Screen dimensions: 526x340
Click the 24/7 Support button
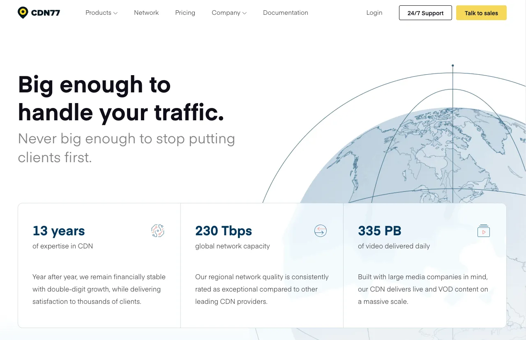click(x=425, y=13)
